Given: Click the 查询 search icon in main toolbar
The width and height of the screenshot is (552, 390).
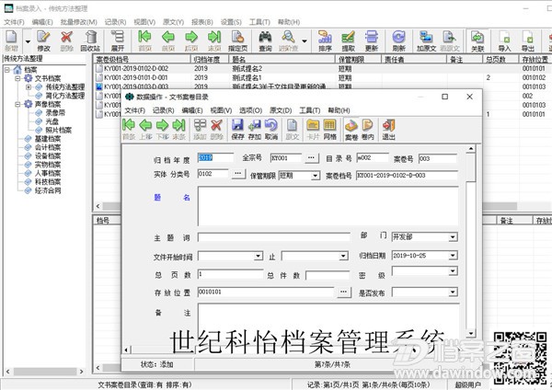Looking at the screenshot, I should [265, 41].
